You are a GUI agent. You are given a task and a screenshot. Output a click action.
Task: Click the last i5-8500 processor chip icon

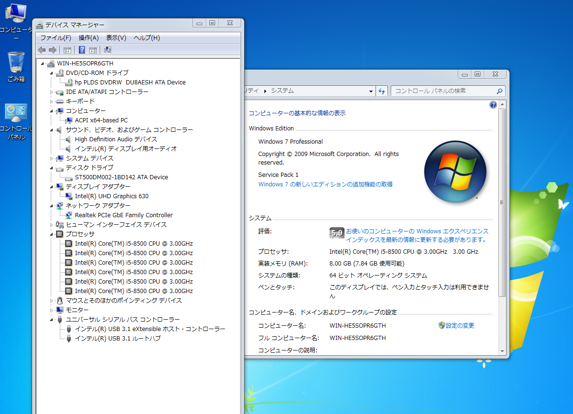coord(69,291)
